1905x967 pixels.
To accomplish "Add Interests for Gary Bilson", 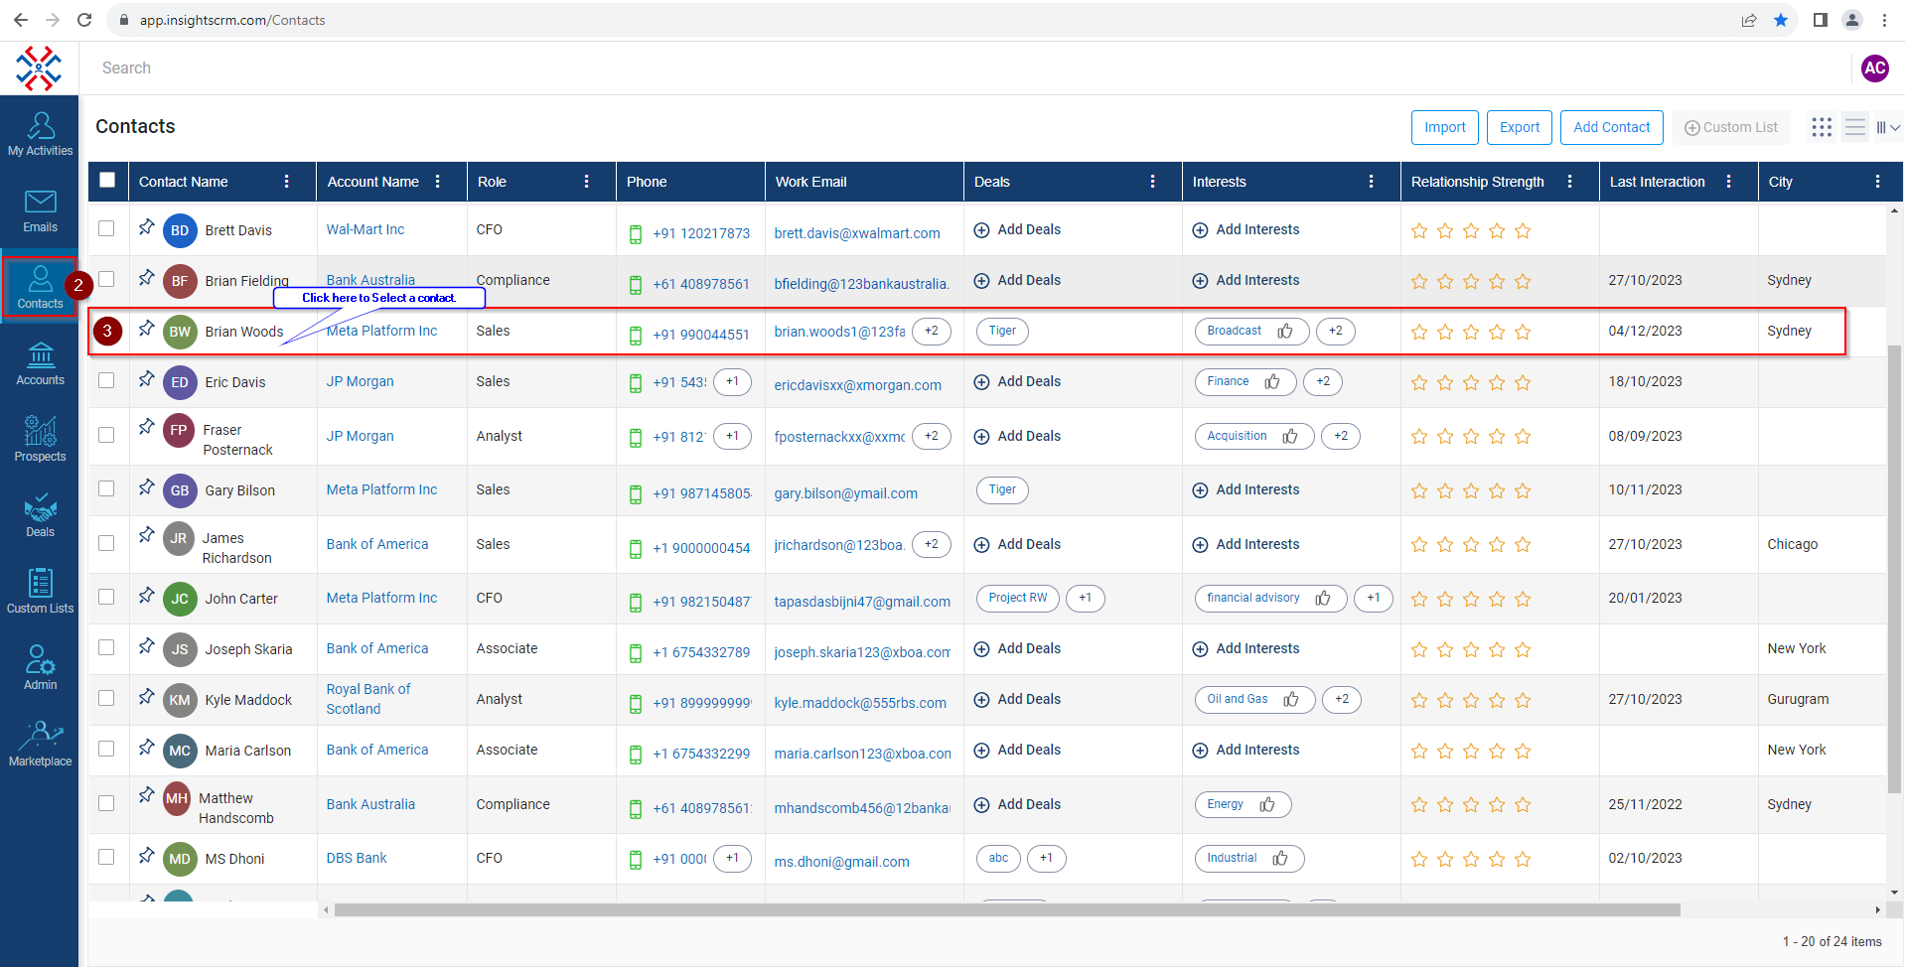I will pos(1246,489).
